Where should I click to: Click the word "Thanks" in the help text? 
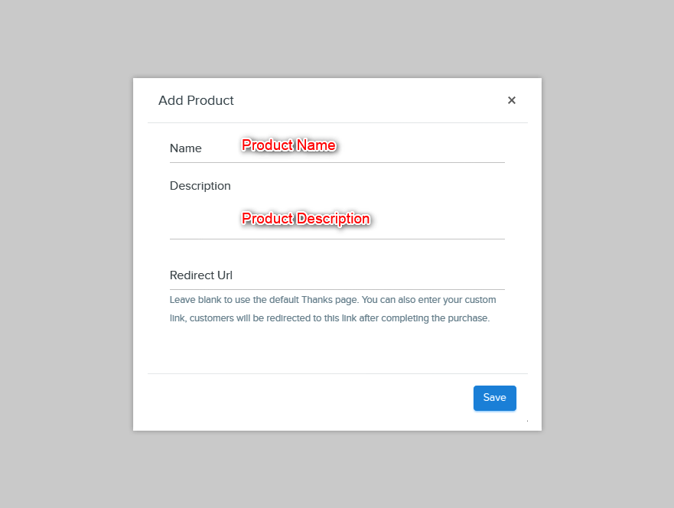pyautogui.click(x=317, y=300)
